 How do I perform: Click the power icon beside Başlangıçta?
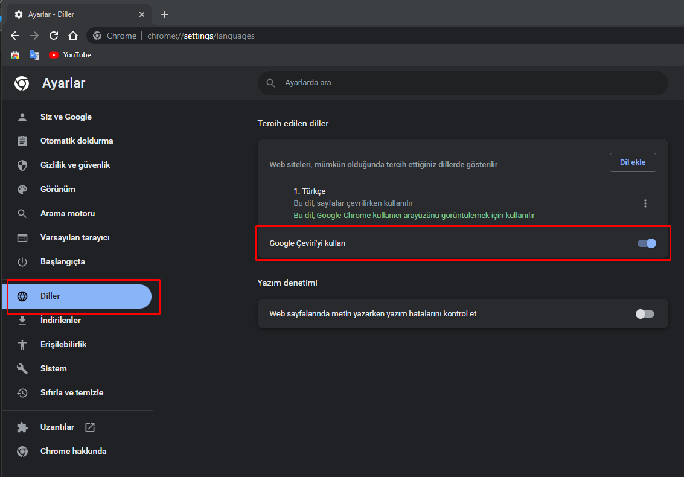[x=22, y=262]
